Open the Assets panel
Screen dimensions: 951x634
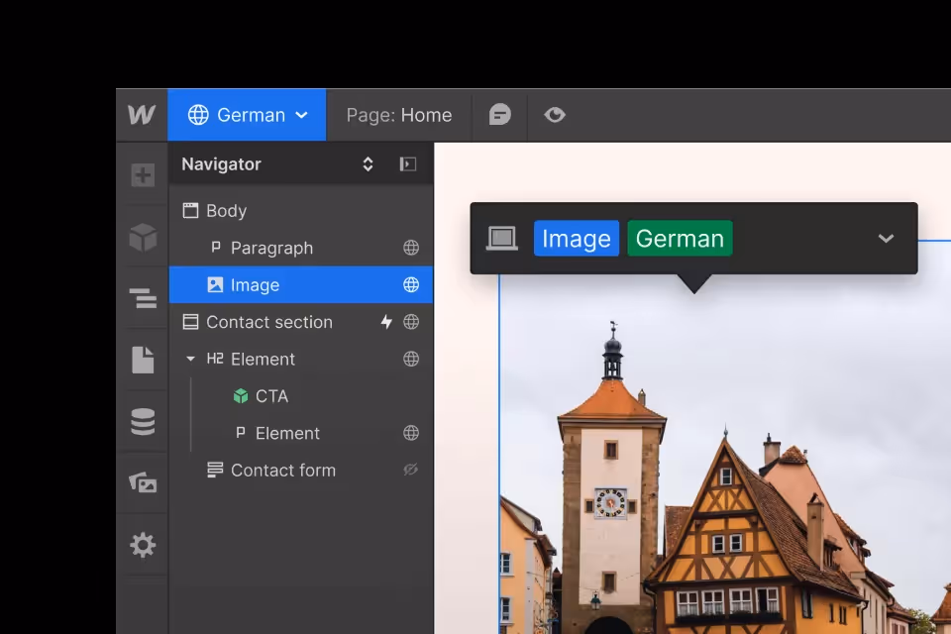143,482
